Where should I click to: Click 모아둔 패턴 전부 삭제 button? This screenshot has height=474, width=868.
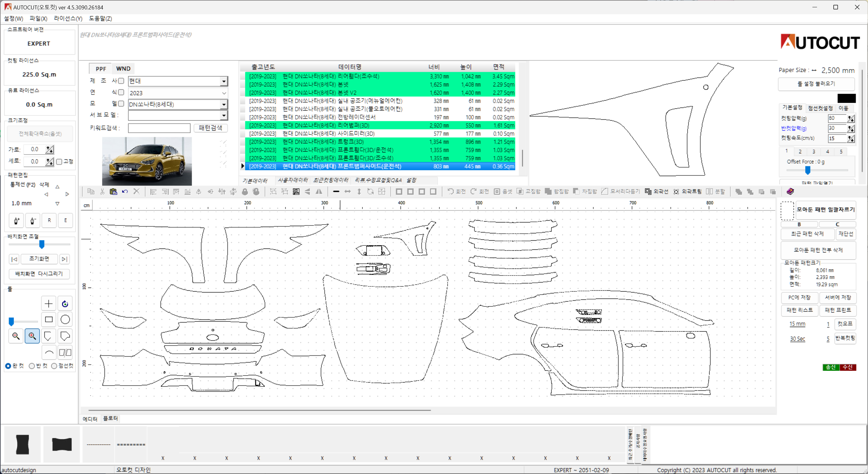coord(819,250)
